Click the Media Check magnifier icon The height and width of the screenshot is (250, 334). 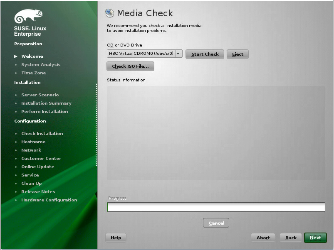pos(109,13)
